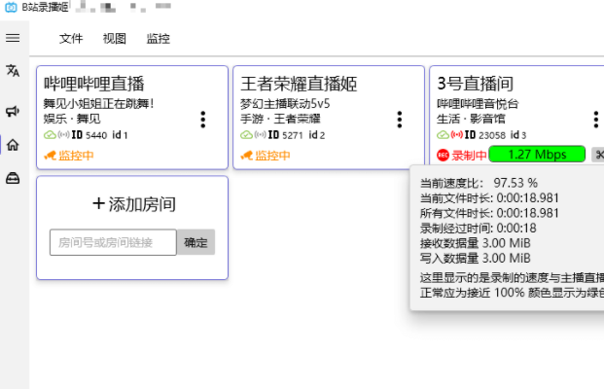Click the language translation sidebar icon
The width and height of the screenshot is (604, 389).
pos(13,71)
